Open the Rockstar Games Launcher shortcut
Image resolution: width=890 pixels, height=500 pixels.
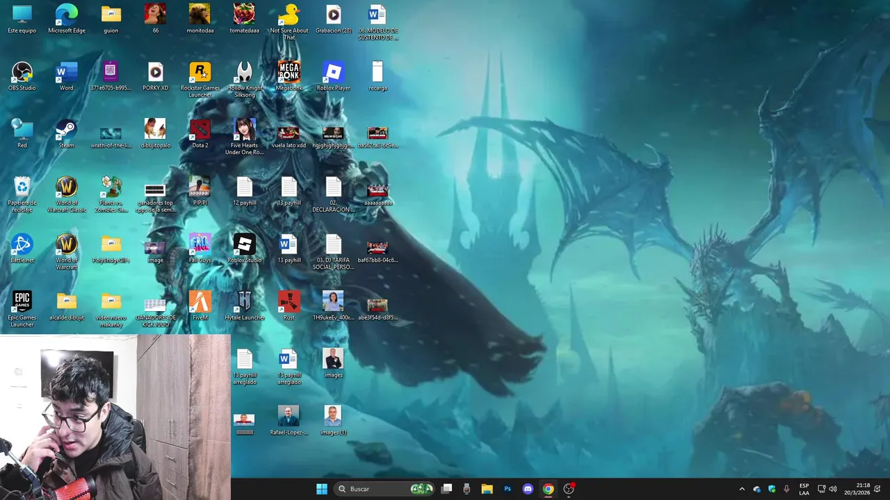(x=200, y=80)
